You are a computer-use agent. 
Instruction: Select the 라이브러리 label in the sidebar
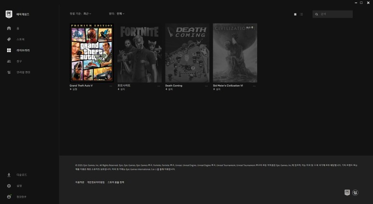coord(23,50)
